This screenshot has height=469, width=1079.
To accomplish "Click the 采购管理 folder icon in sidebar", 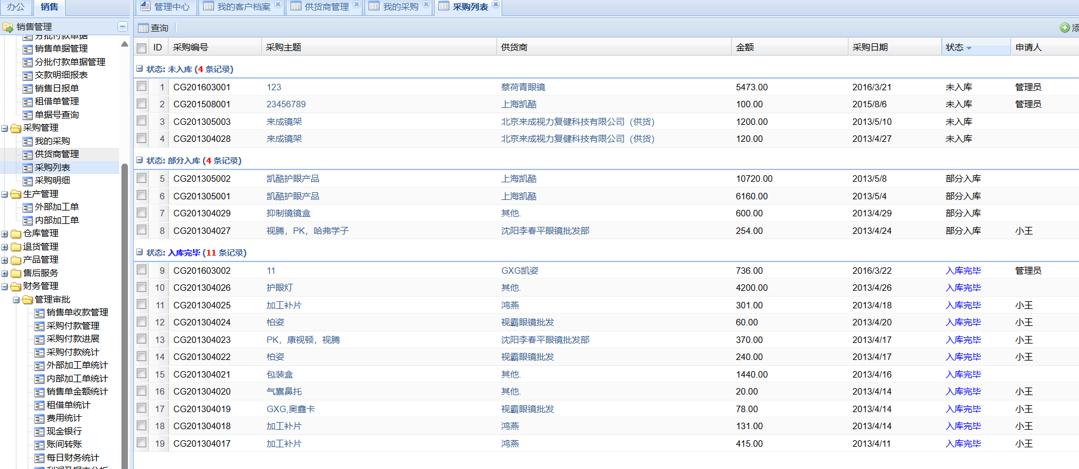I will [x=16, y=128].
